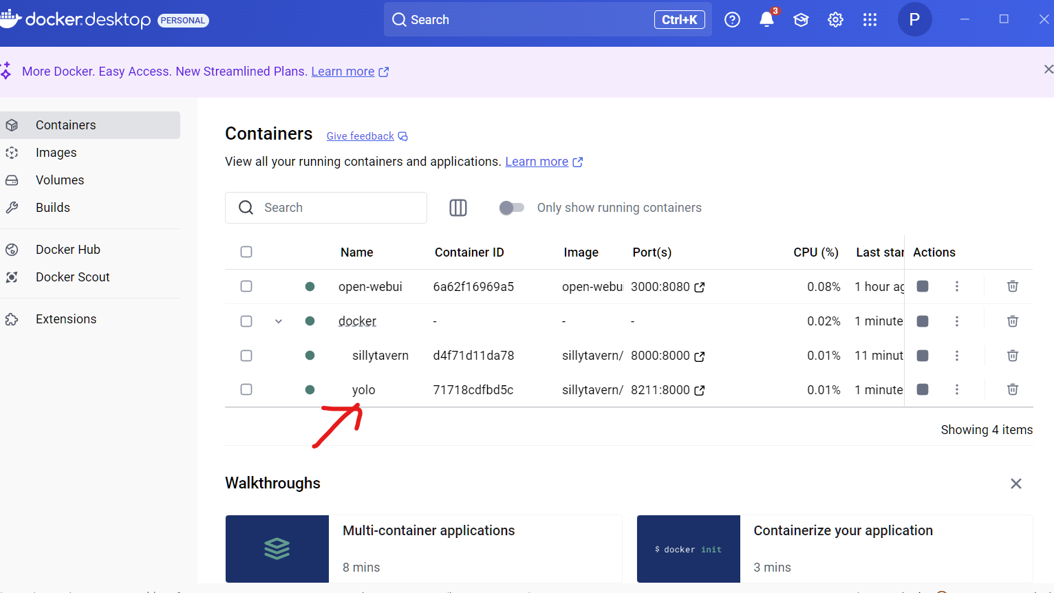Dismiss the streamlined plans banner
The width and height of the screenshot is (1054, 593).
(x=1048, y=69)
